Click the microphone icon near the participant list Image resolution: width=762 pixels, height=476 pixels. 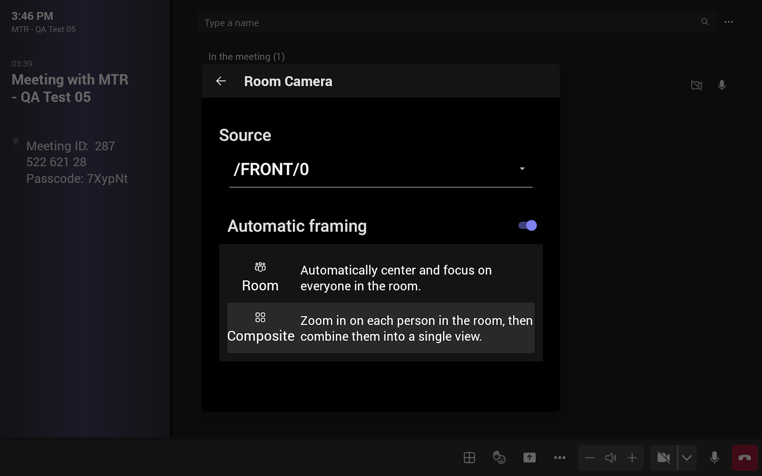pyautogui.click(x=722, y=85)
